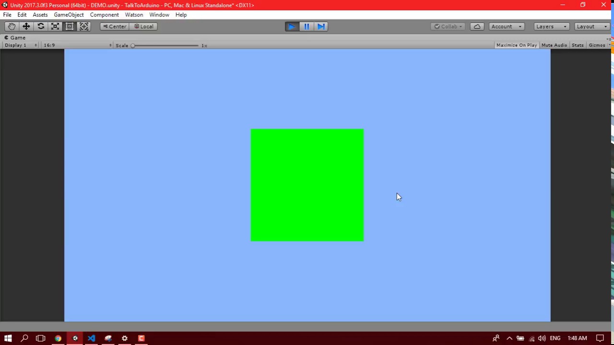The width and height of the screenshot is (614, 345).
Task: Open the Action Center notifications
Action: [600, 338]
